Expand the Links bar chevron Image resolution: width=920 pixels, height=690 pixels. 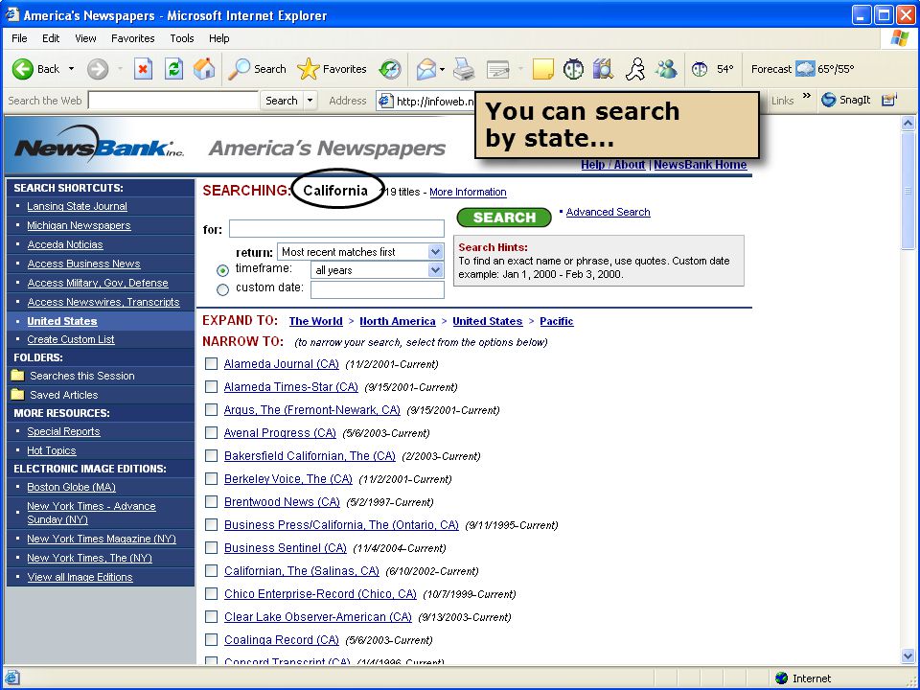(807, 96)
